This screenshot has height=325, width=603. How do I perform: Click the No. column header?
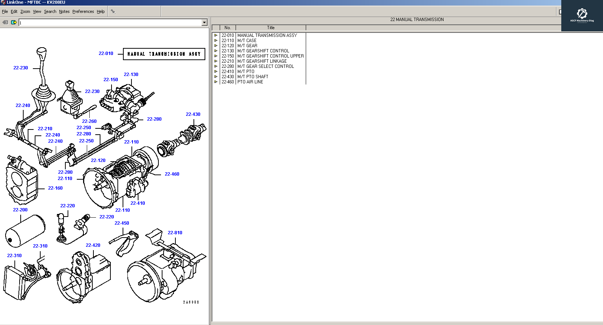click(227, 28)
